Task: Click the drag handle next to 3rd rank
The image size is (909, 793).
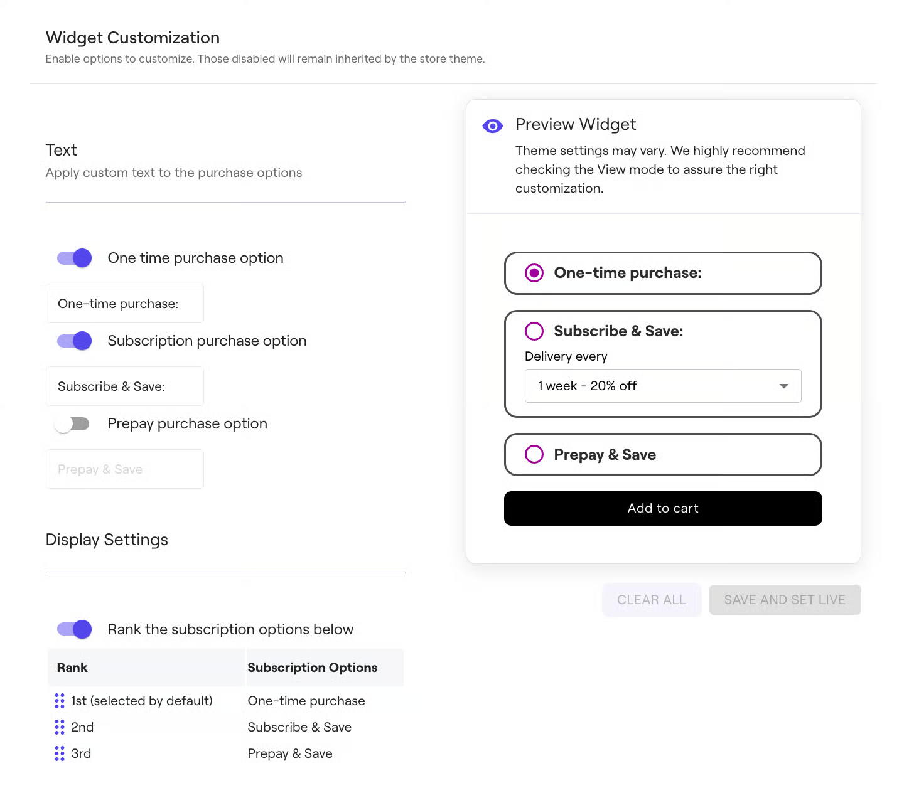Action: tap(60, 753)
